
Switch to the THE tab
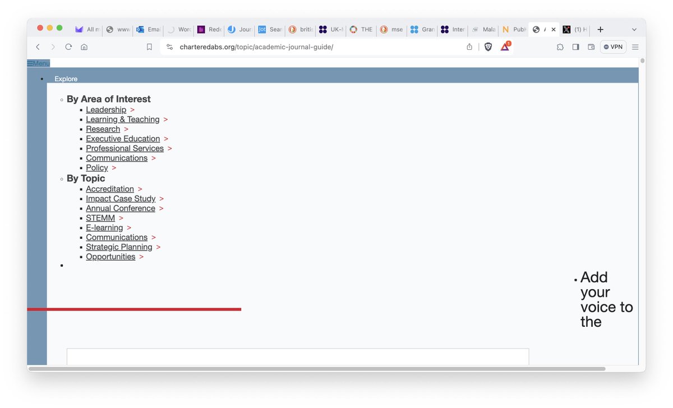360,30
